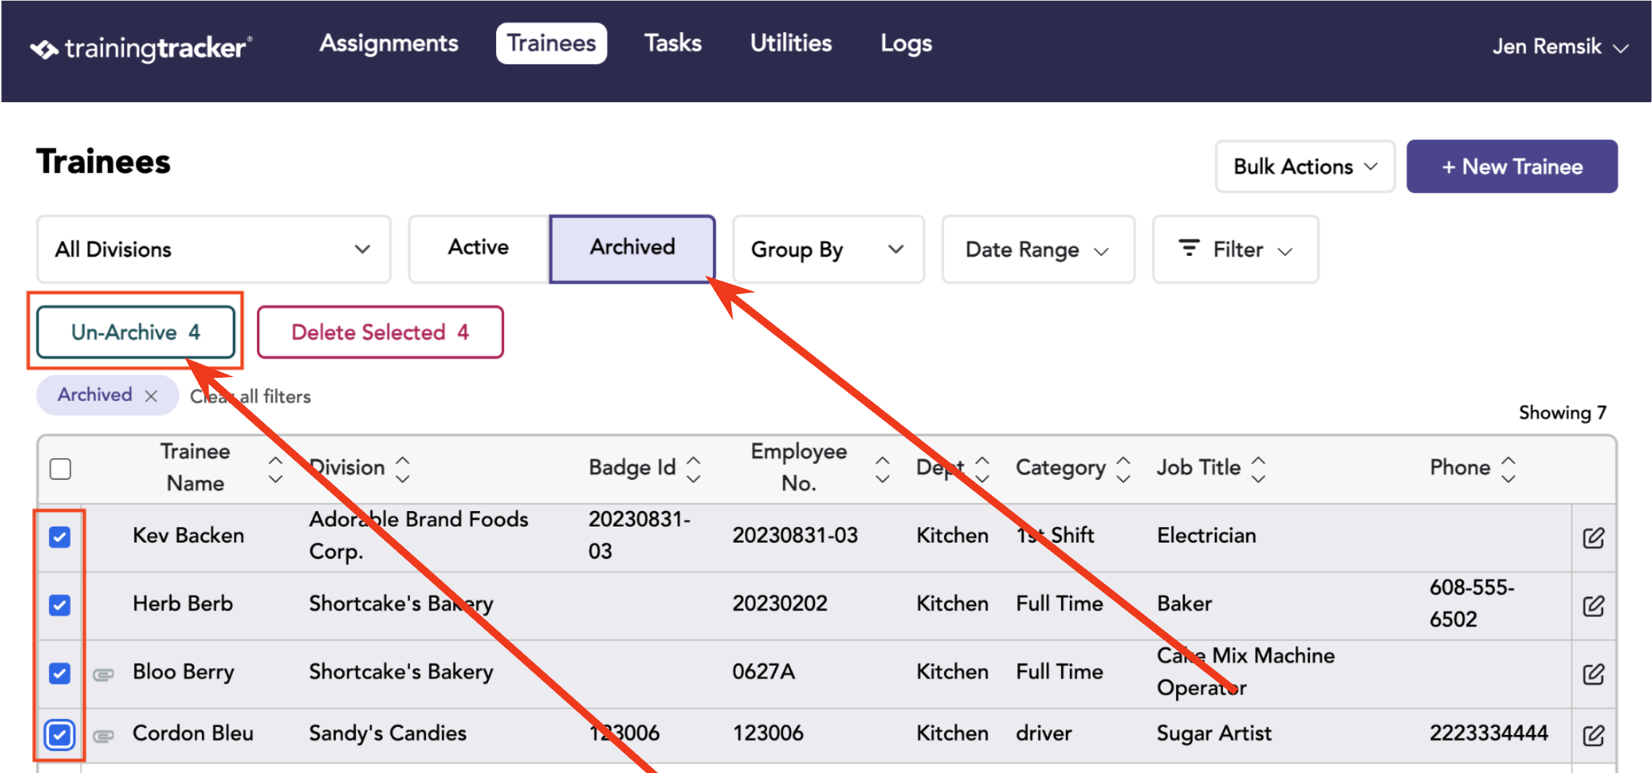Screen dimensions: 1652x773
Task: Select the Trainees nav item
Action: pyautogui.click(x=552, y=43)
